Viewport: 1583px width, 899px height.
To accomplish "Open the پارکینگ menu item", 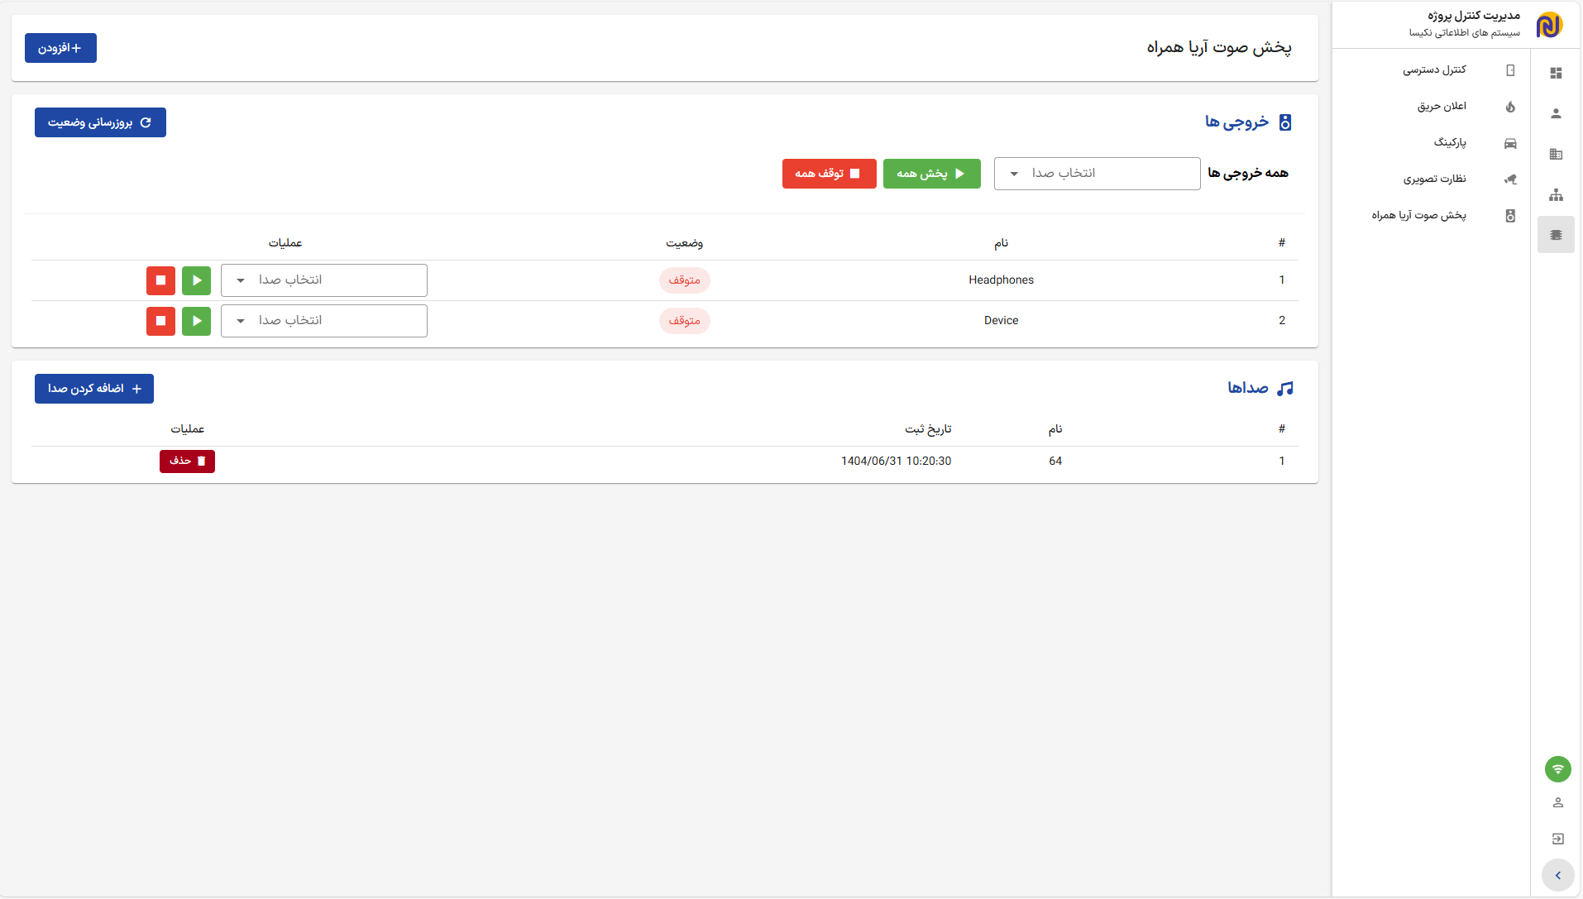I will (x=1450, y=143).
